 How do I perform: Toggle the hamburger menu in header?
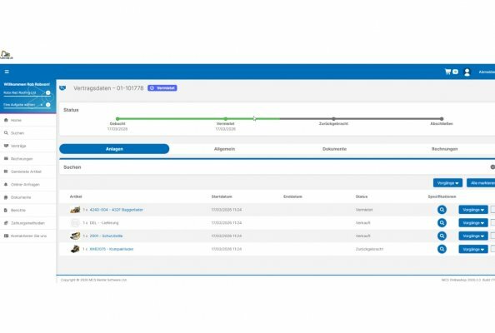tap(7, 72)
